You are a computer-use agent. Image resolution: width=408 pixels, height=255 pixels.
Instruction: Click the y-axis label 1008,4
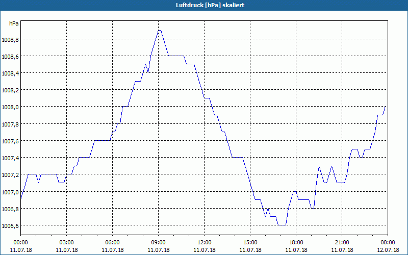point(10,73)
